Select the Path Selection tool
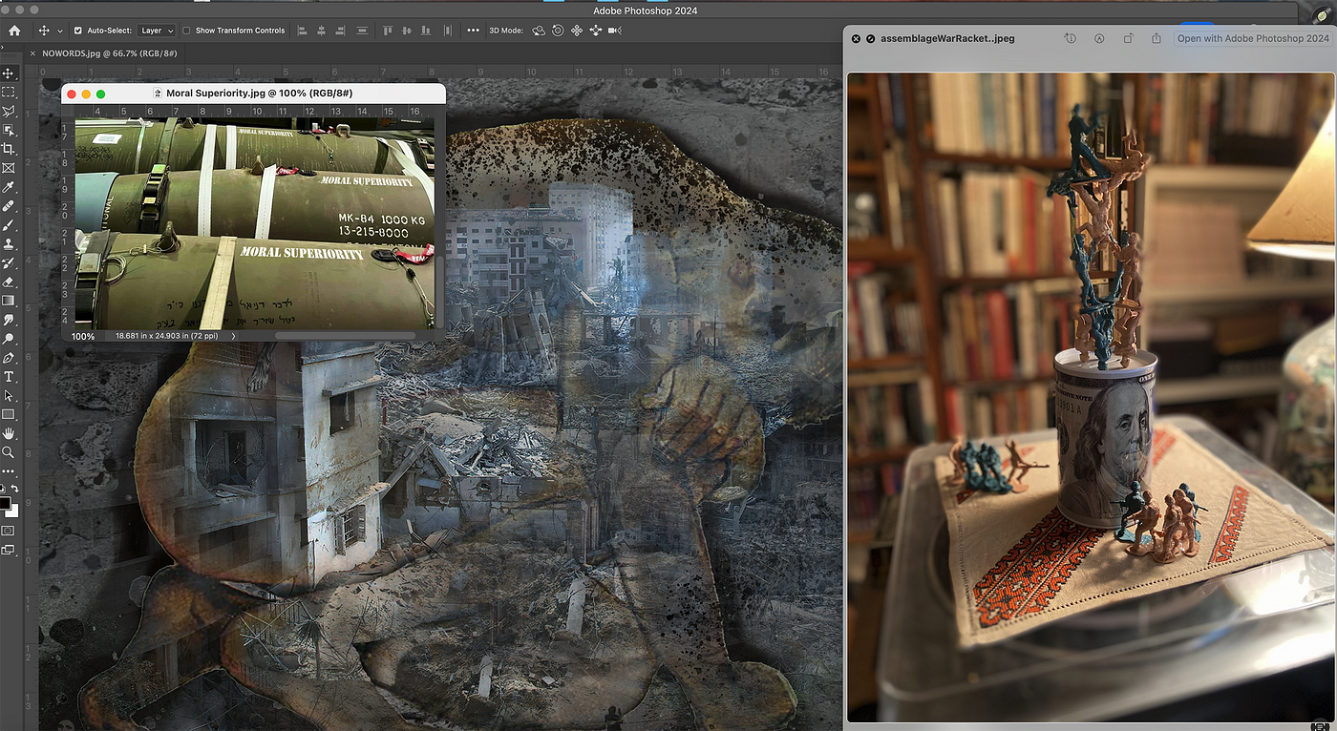 [9, 395]
